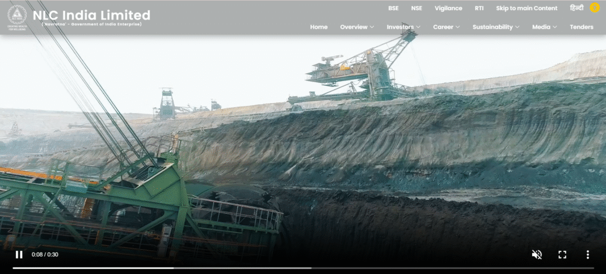The height and width of the screenshot is (274, 606).
Task: Expand the Overview dropdown menu
Action: (357, 27)
